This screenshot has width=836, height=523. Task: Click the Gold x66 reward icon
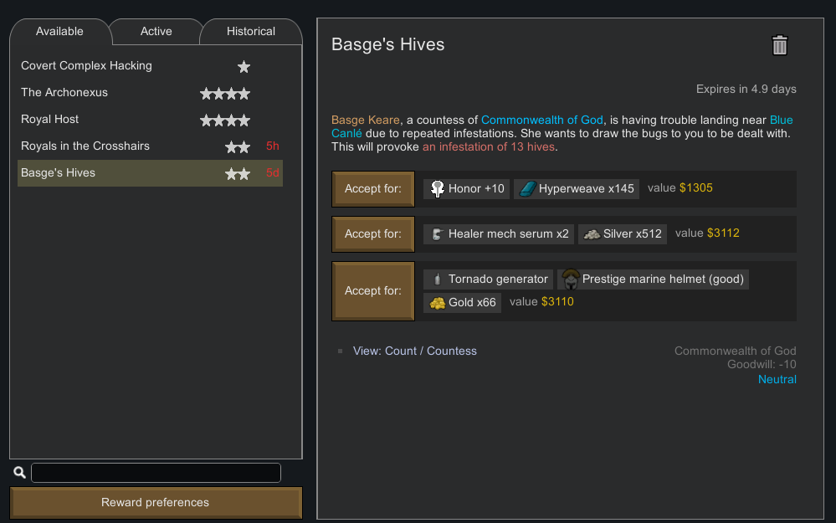coord(437,303)
